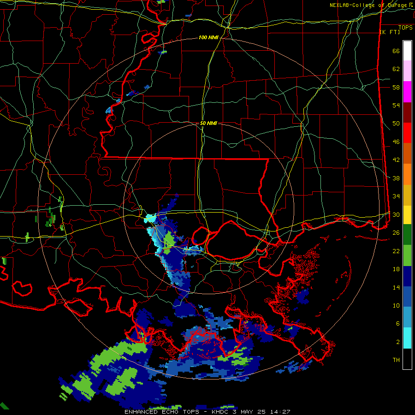Click the K FT units label
The width and height of the screenshot is (415, 415).
390,32
